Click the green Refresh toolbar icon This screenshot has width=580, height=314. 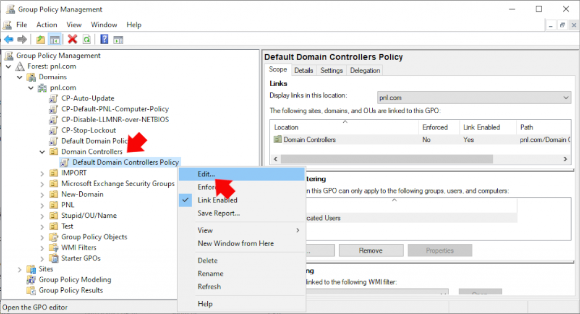point(87,39)
